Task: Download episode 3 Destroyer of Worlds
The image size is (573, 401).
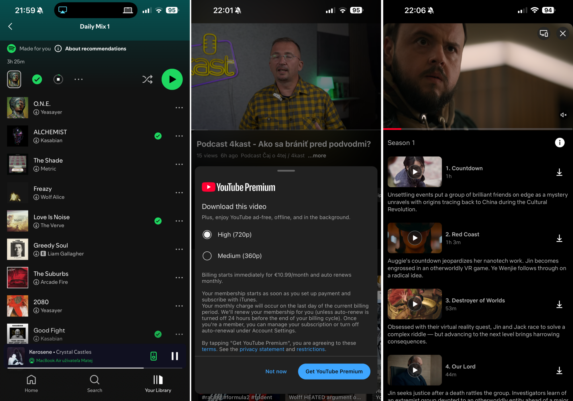Action: [559, 304]
